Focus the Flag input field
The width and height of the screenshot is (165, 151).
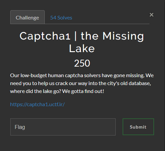(63, 127)
